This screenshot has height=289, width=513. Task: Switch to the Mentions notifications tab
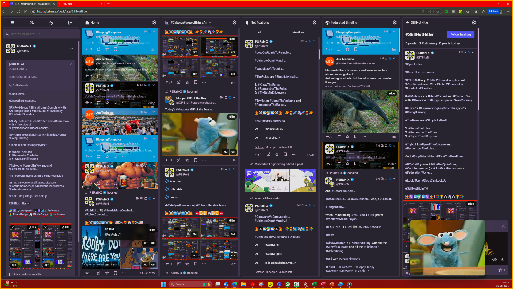tap(298, 33)
